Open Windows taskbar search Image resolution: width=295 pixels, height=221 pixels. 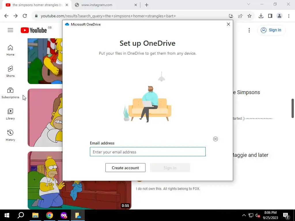coord(21,215)
